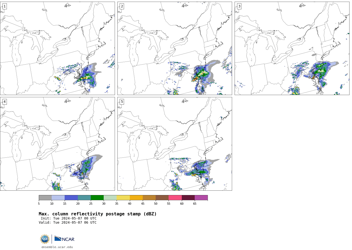The height and width of the screenshot is (250, 352).
Task: Open ensemble member 1 reflectivity map
Action: click(x=57, y=48)
